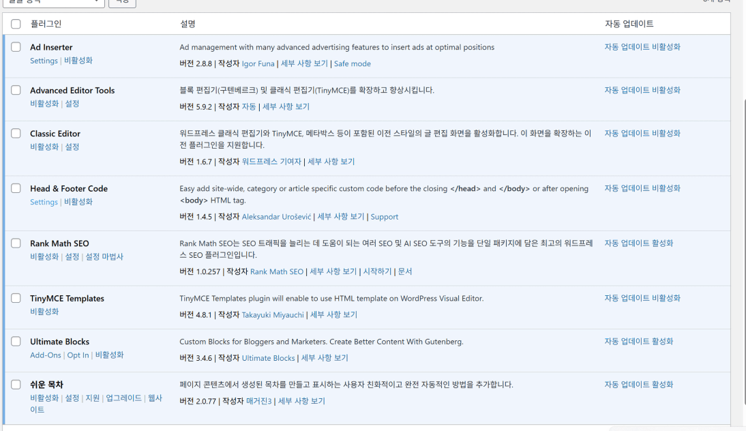Open 워드프레스 기여자 author link
This screenshot has width=746, height=431.
point(271,162)
